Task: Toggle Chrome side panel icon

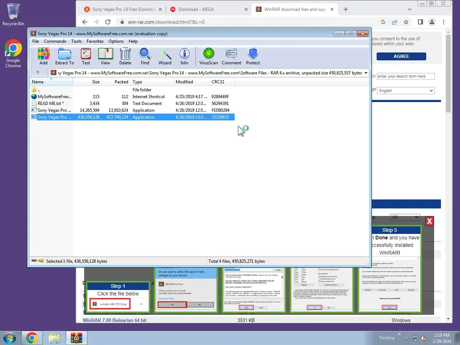Action: [420, 22]
